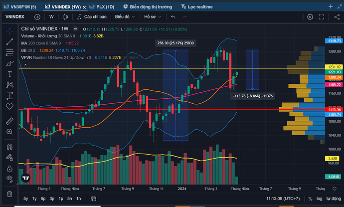Screen dimensions: 344x207
Task: Open chart settings gear icon
Action: 310,16
